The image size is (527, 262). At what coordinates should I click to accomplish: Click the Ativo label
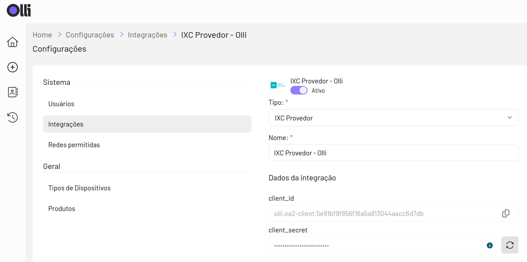coord(318,91)
